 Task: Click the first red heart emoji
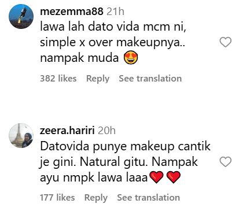click(x=156, y=177)
